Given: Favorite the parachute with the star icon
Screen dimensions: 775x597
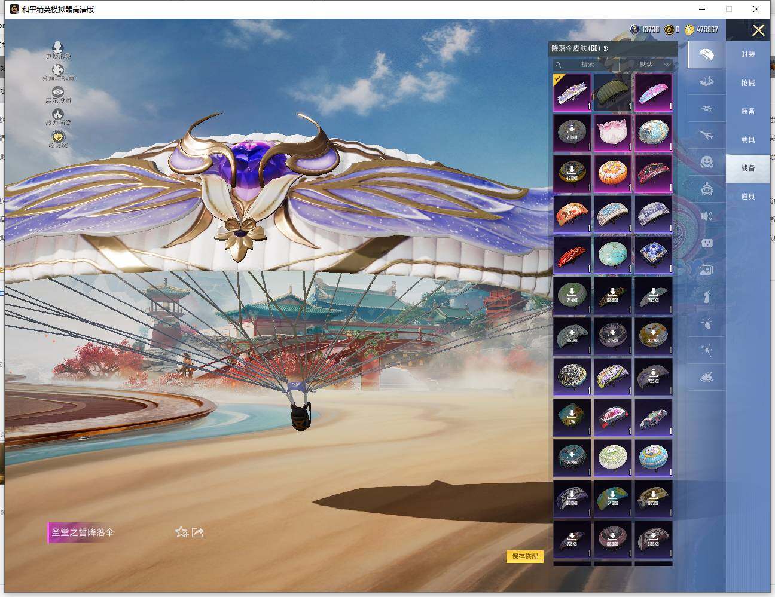Looking at the screenshot, I should pos(181,532).
